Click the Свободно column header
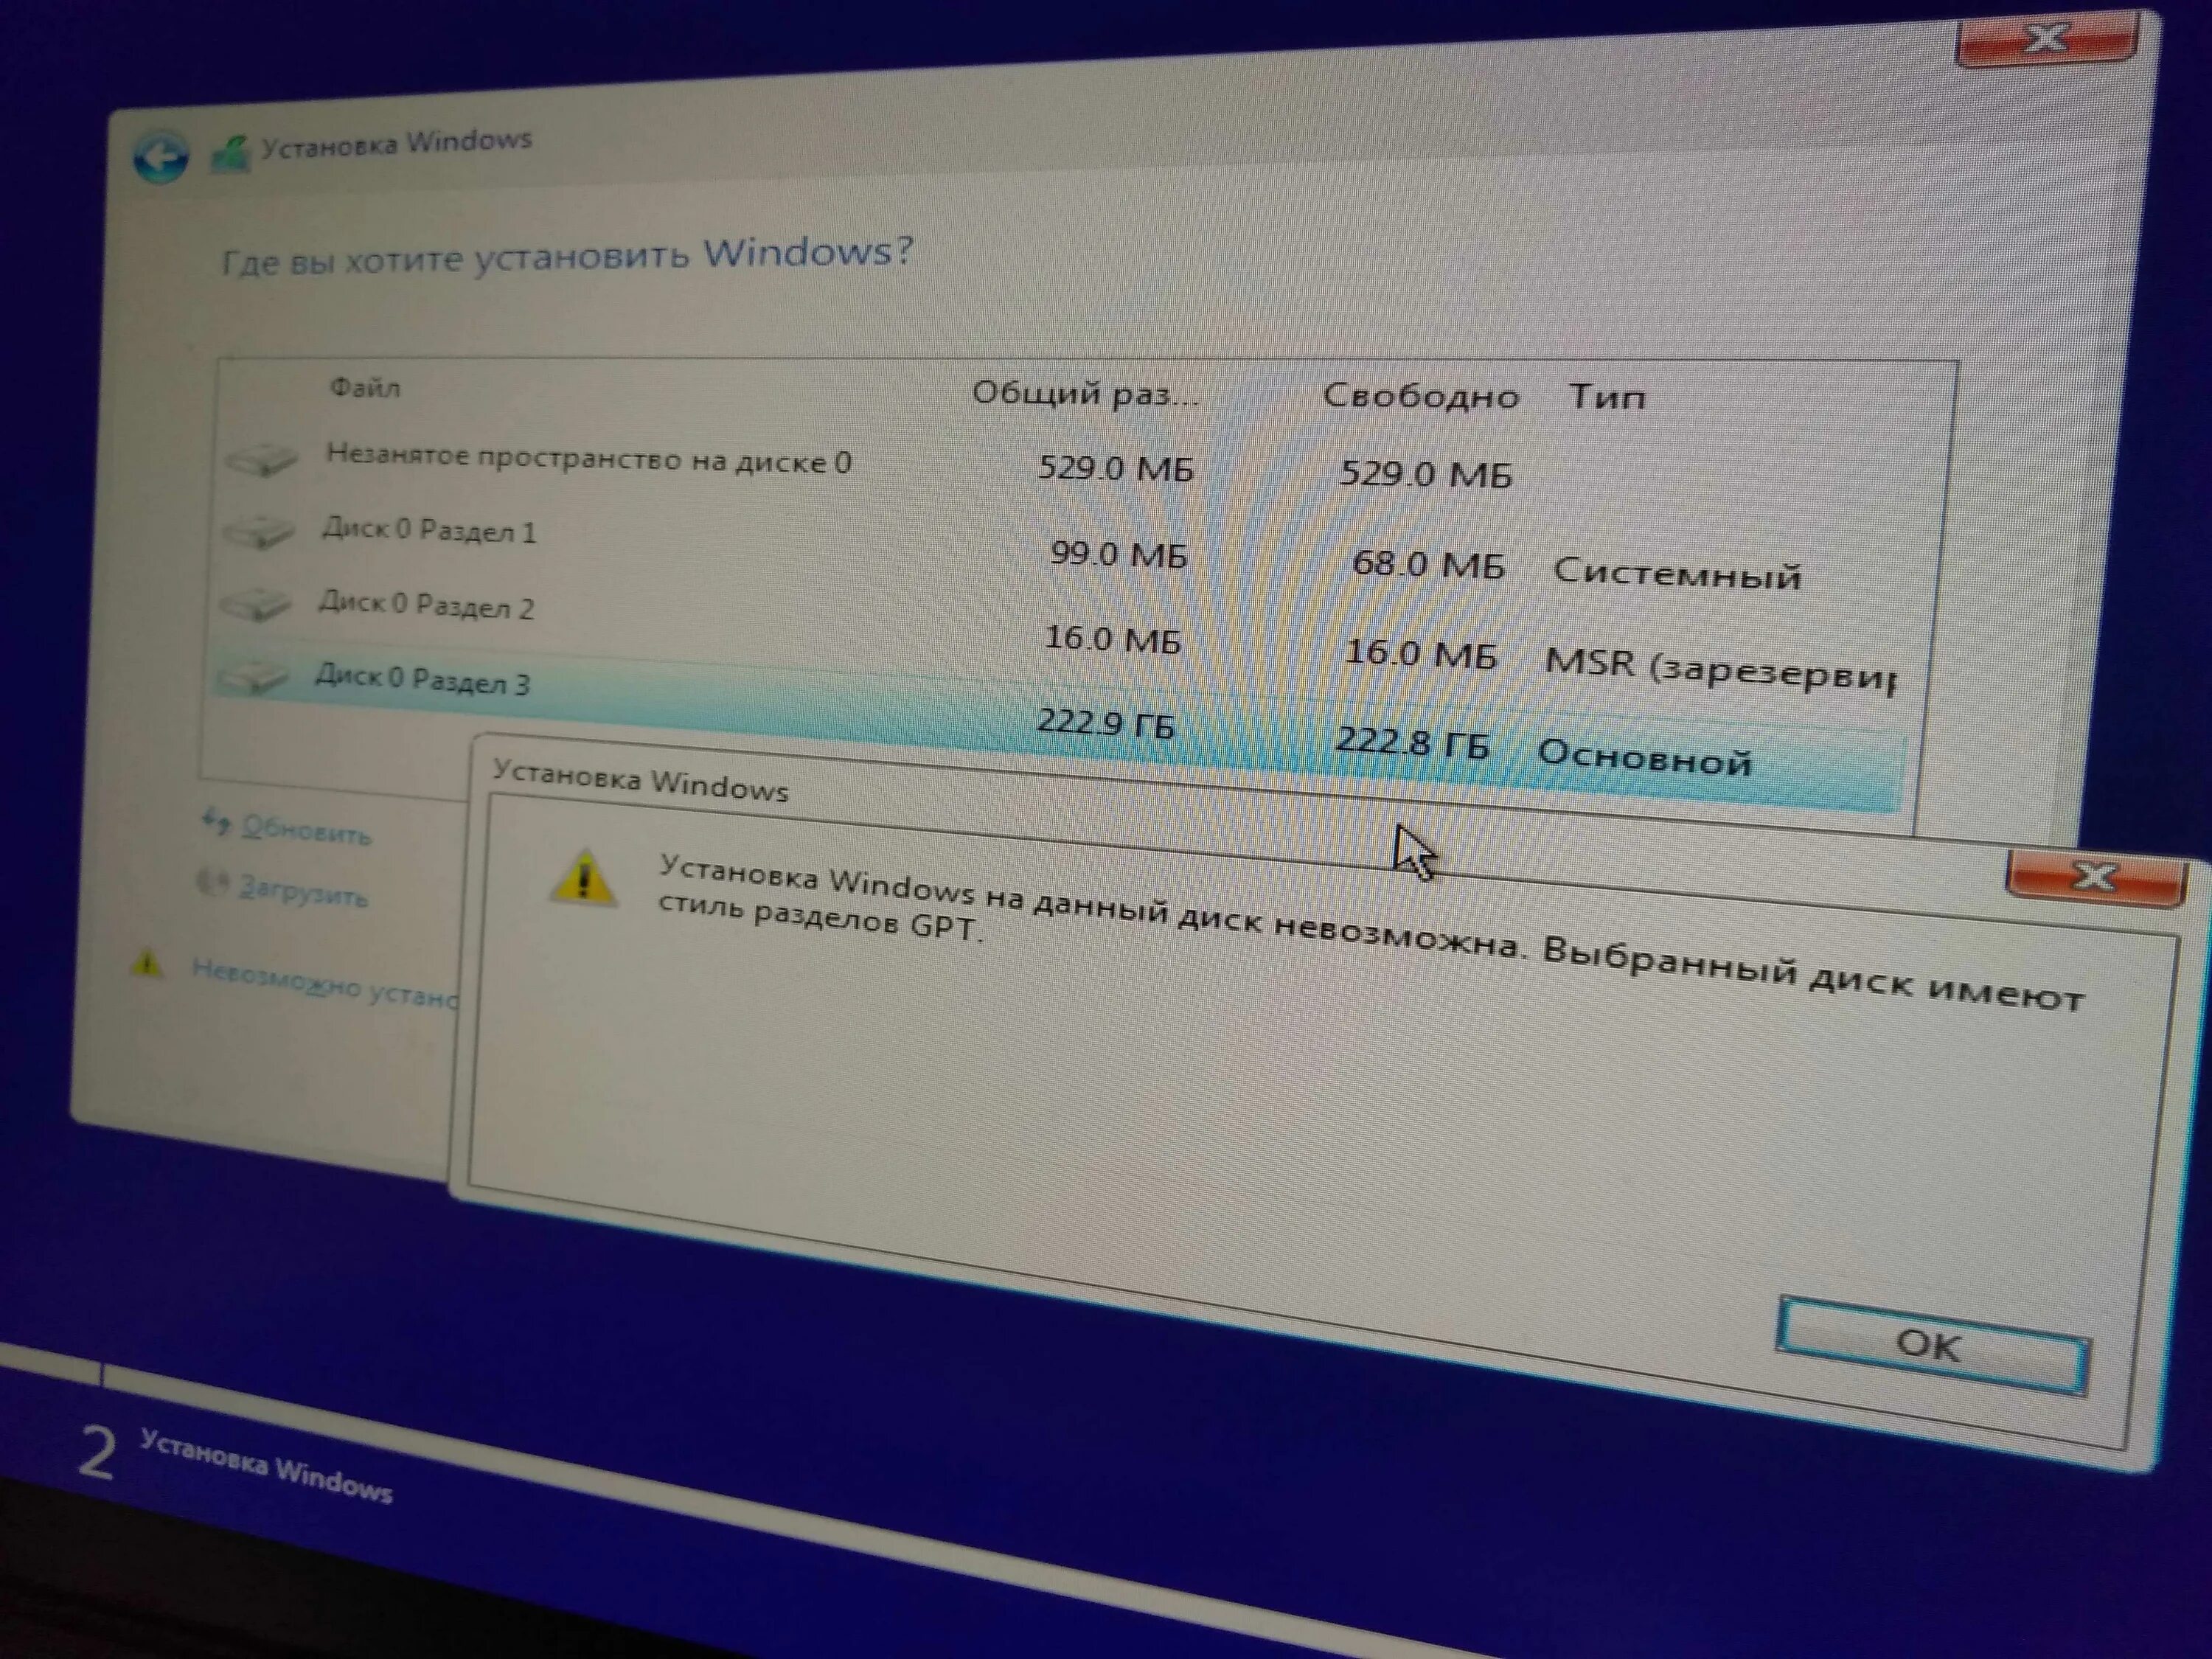The image size is (2212, 1659). click(1420, 396)
